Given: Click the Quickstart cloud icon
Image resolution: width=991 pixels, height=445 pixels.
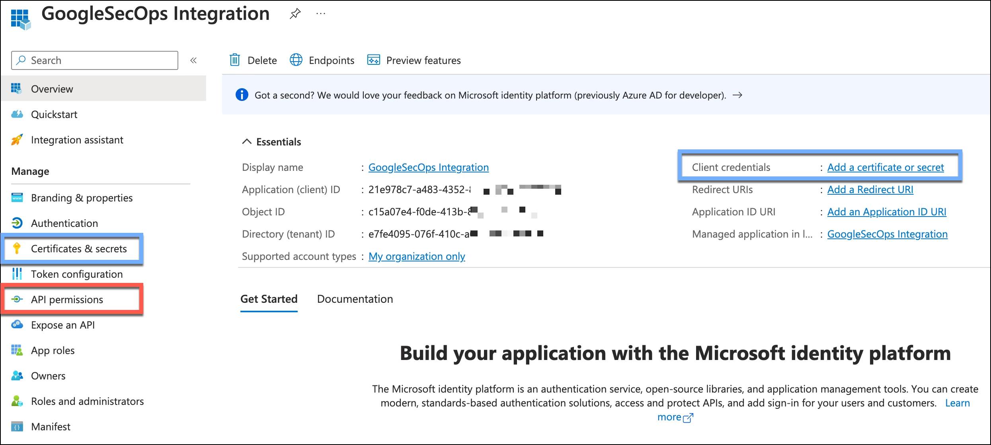Looking at the screenshot, I should (x=17, y=114).
